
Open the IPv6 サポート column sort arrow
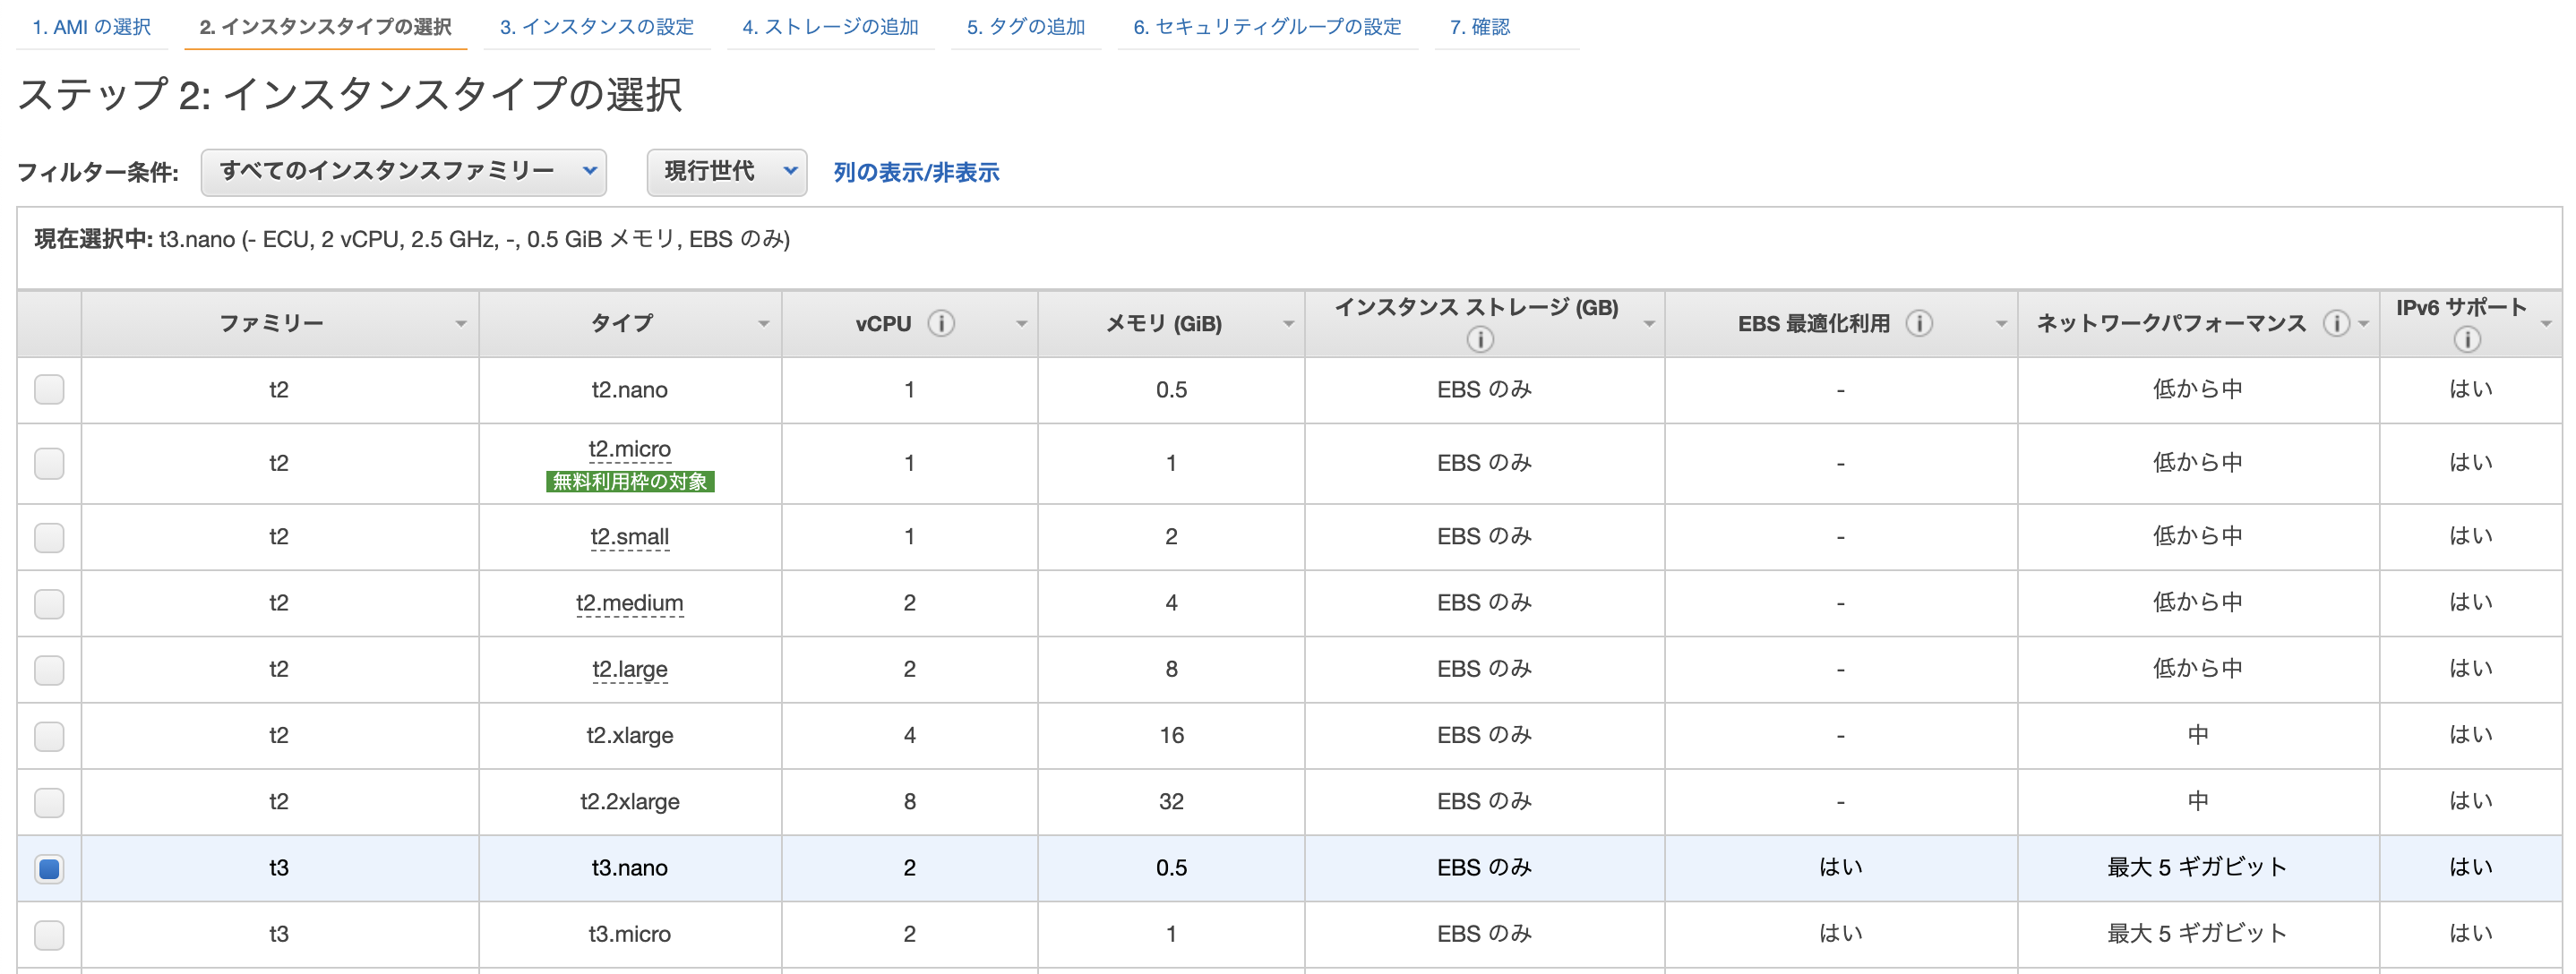point(2547,324)
